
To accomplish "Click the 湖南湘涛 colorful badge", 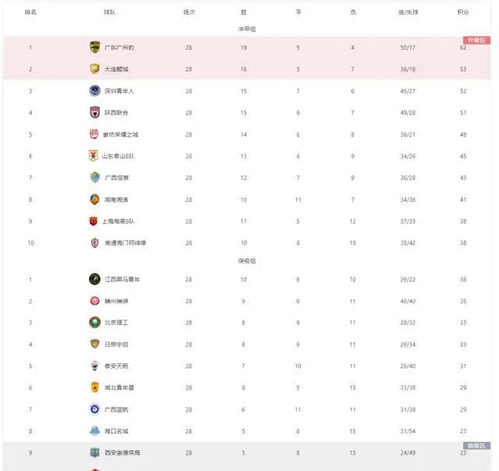I will point(94,199).
